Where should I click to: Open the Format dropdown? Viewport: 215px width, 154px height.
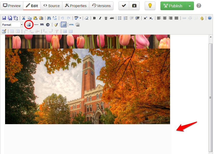[x=12, y=25]
